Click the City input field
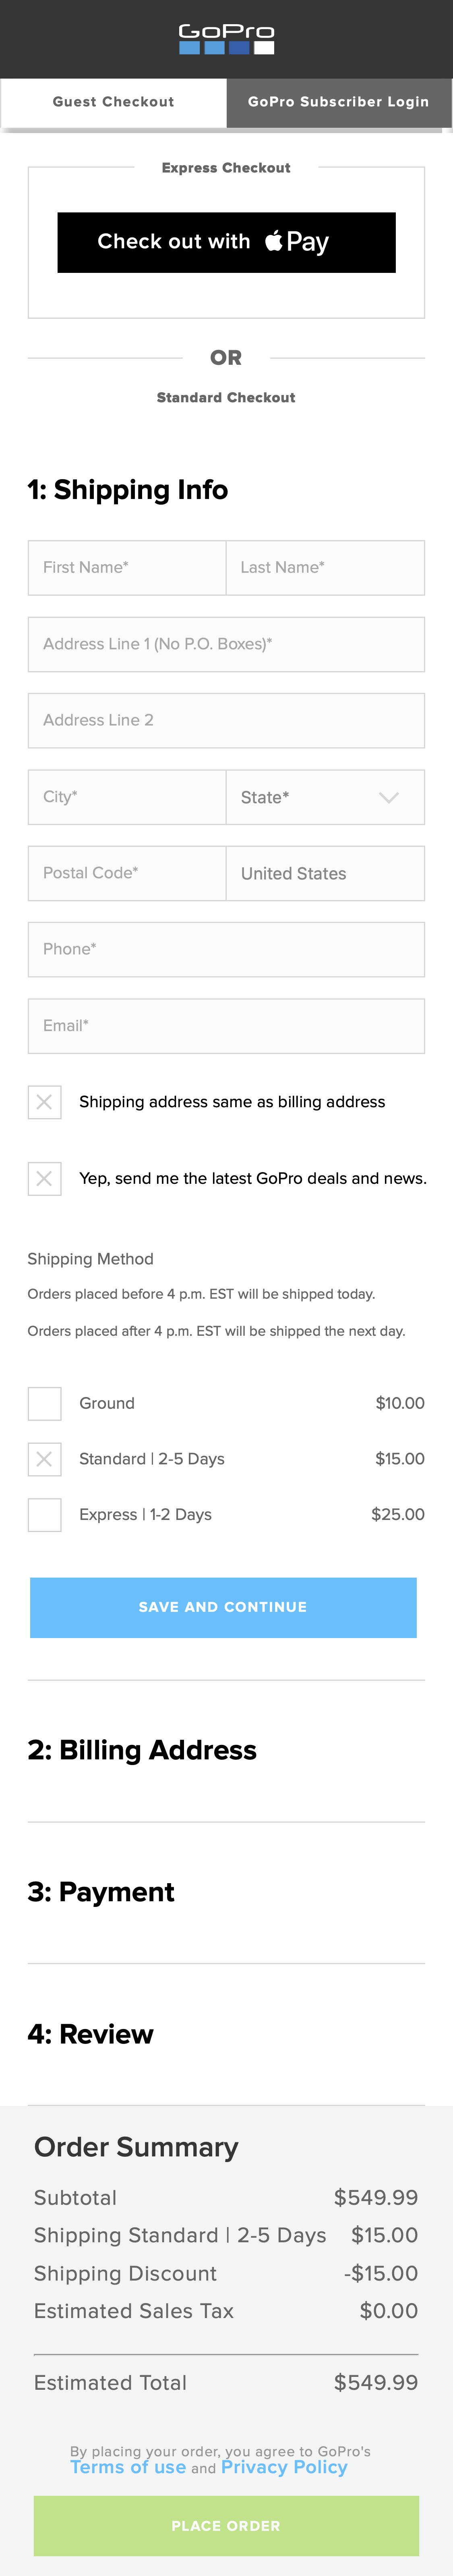Viewport: 453px width, 2576px height. (127, 797)
